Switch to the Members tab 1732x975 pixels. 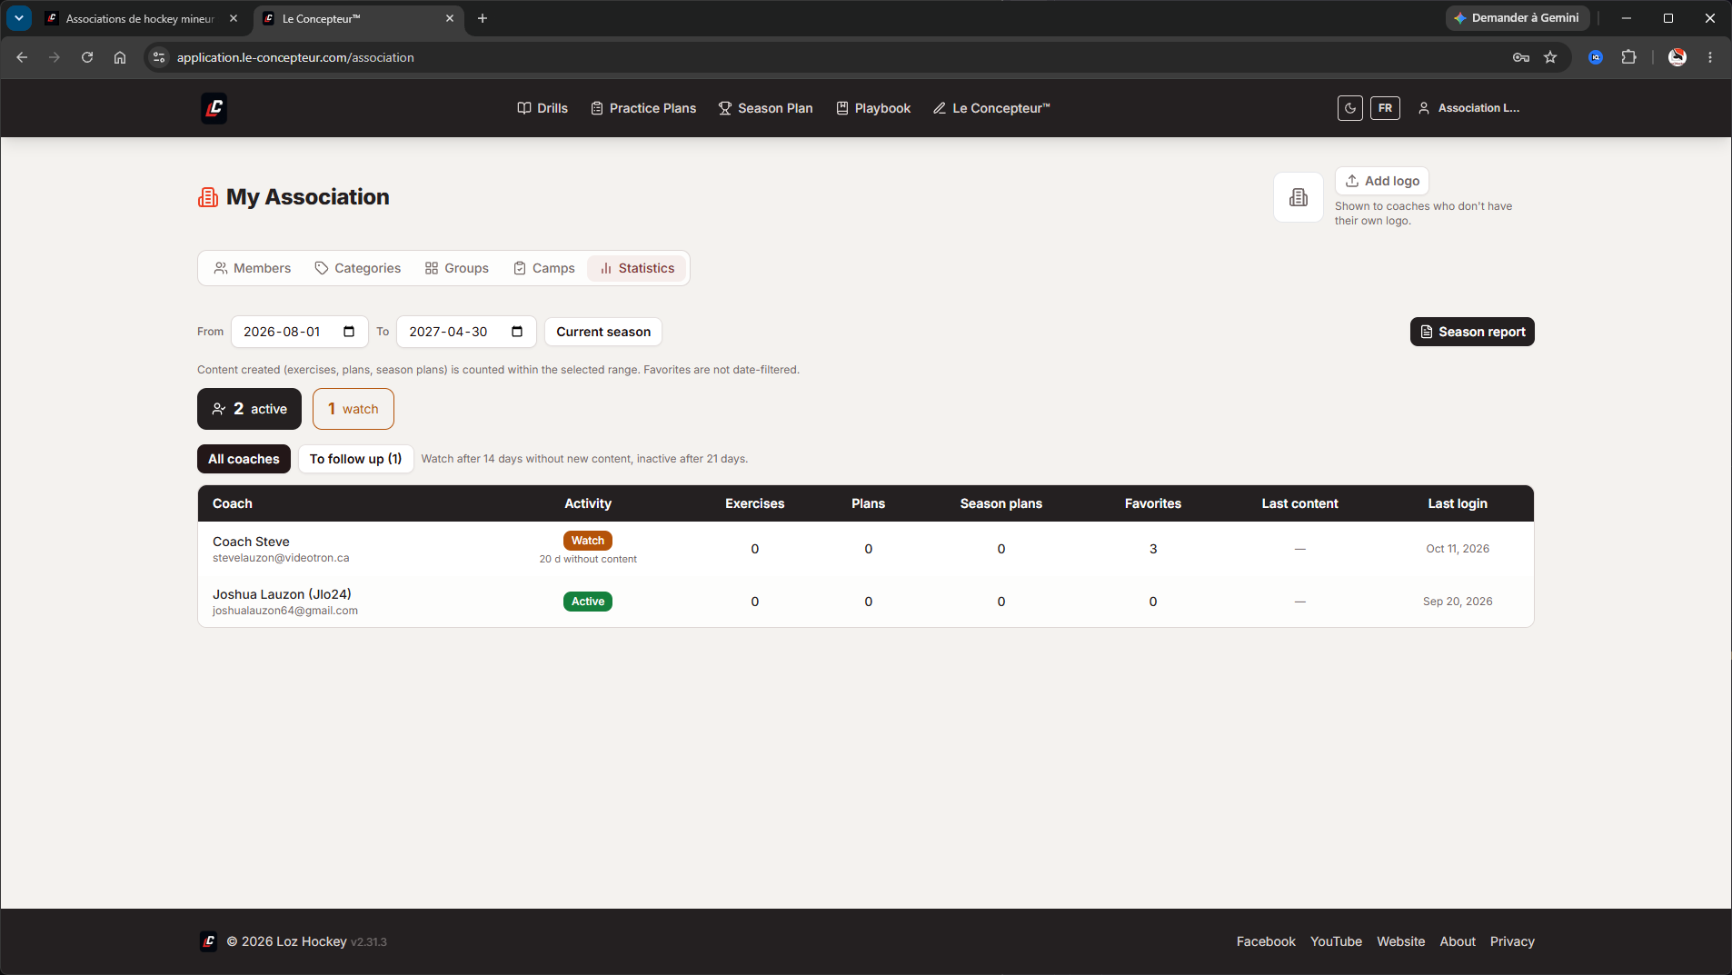click(253, 268)
